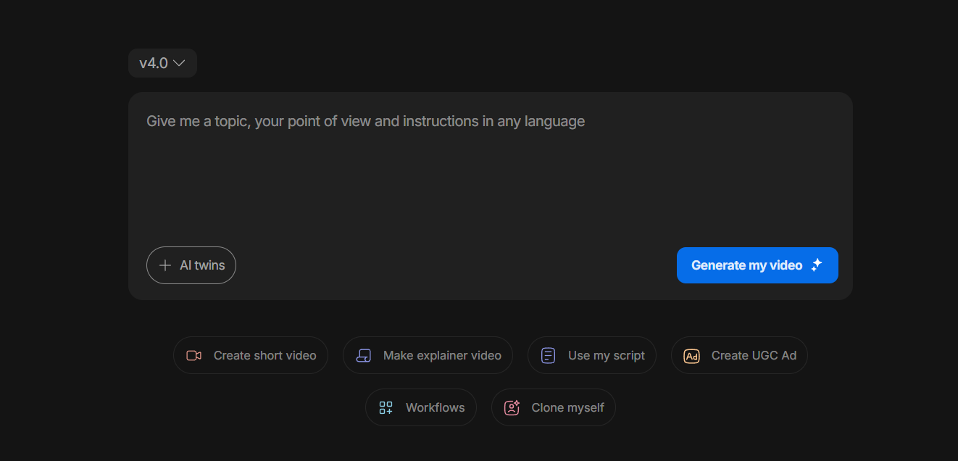Open the v4.0 version dropdown
This screenshot has width=958, height=461.
pyautogui.click(x=162, y=63)
